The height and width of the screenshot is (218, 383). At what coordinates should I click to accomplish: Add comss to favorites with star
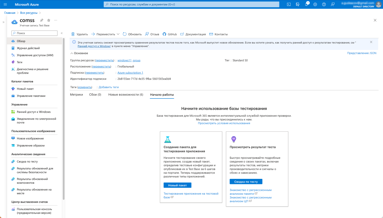pos(49,20)
